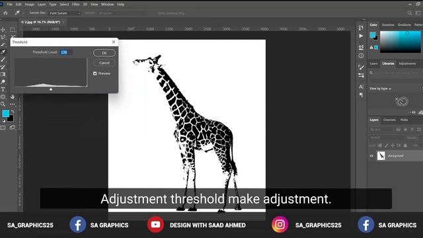
Task: Open the Brush Settings panel icon
Action: pyautogui.click(x=361, y=67)
